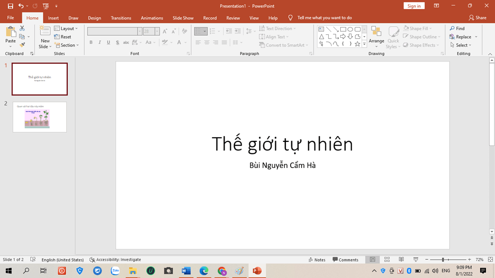Image resolution: width=495 pixels, height=278 pixels.
Task: Open Word from the taskbar
Action: pyautogui.click(x=186, y=271)
